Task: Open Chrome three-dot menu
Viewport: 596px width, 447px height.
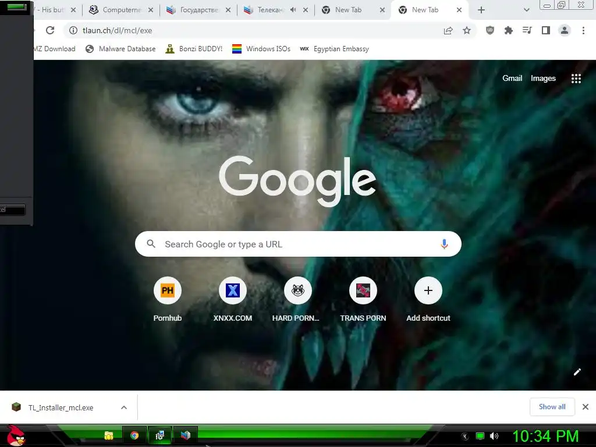Action: pos(583,30)
